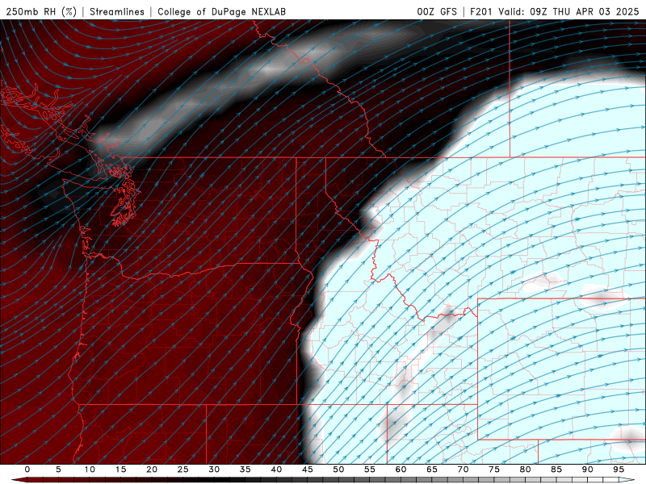Click the colorbar label '35'
The image size is (646, 484).
[245, 469]
